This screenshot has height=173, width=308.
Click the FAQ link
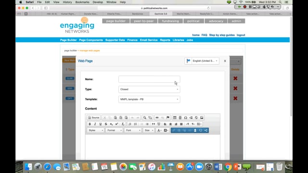[204, 35]
